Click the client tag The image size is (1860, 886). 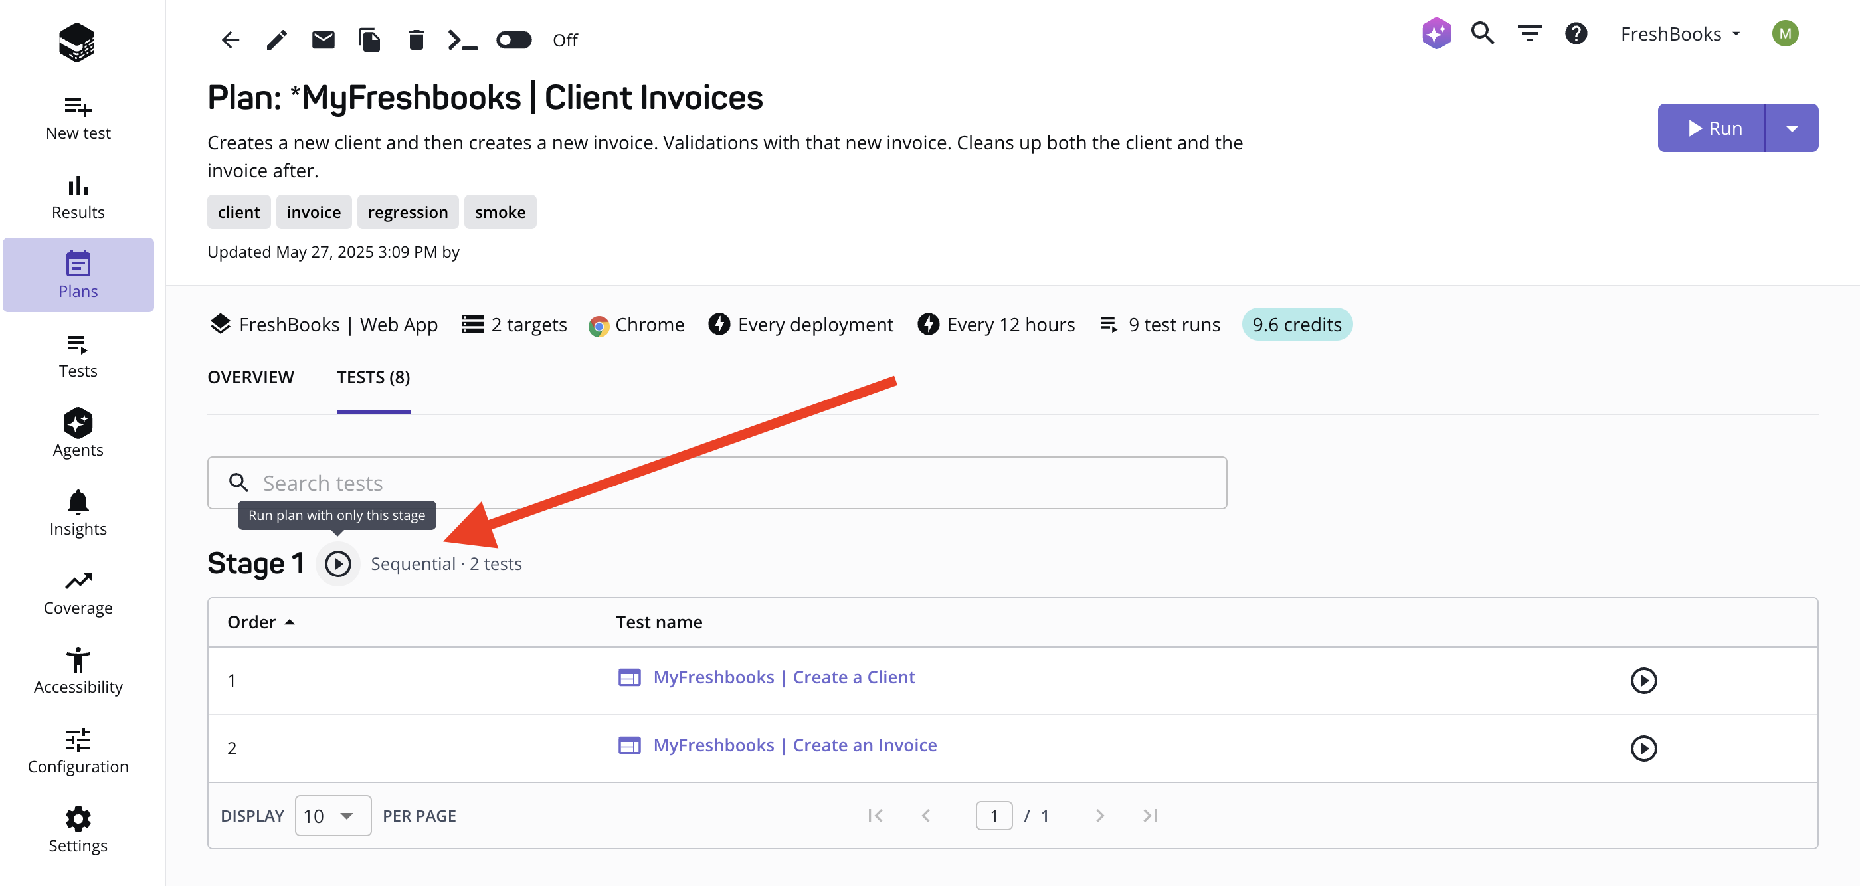(239, 212)
